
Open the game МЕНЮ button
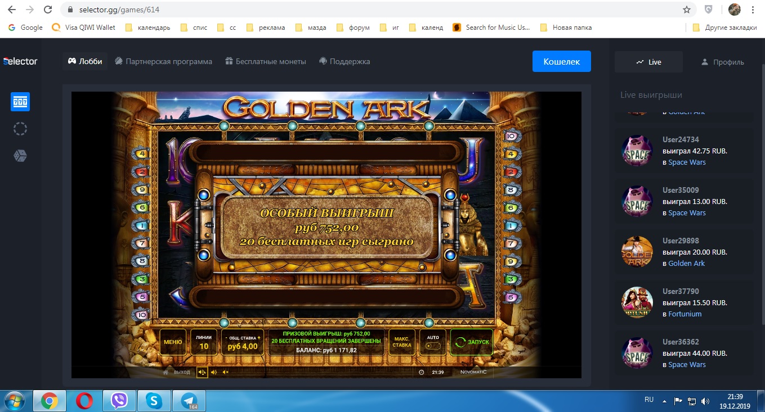(x=173, y=342)
